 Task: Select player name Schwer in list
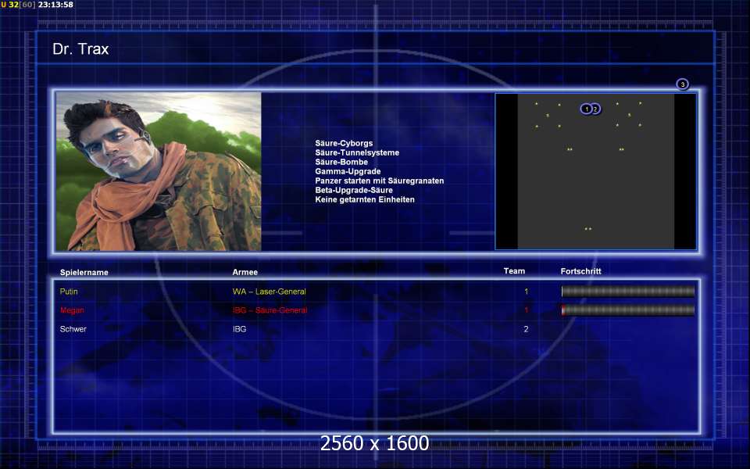73,329
